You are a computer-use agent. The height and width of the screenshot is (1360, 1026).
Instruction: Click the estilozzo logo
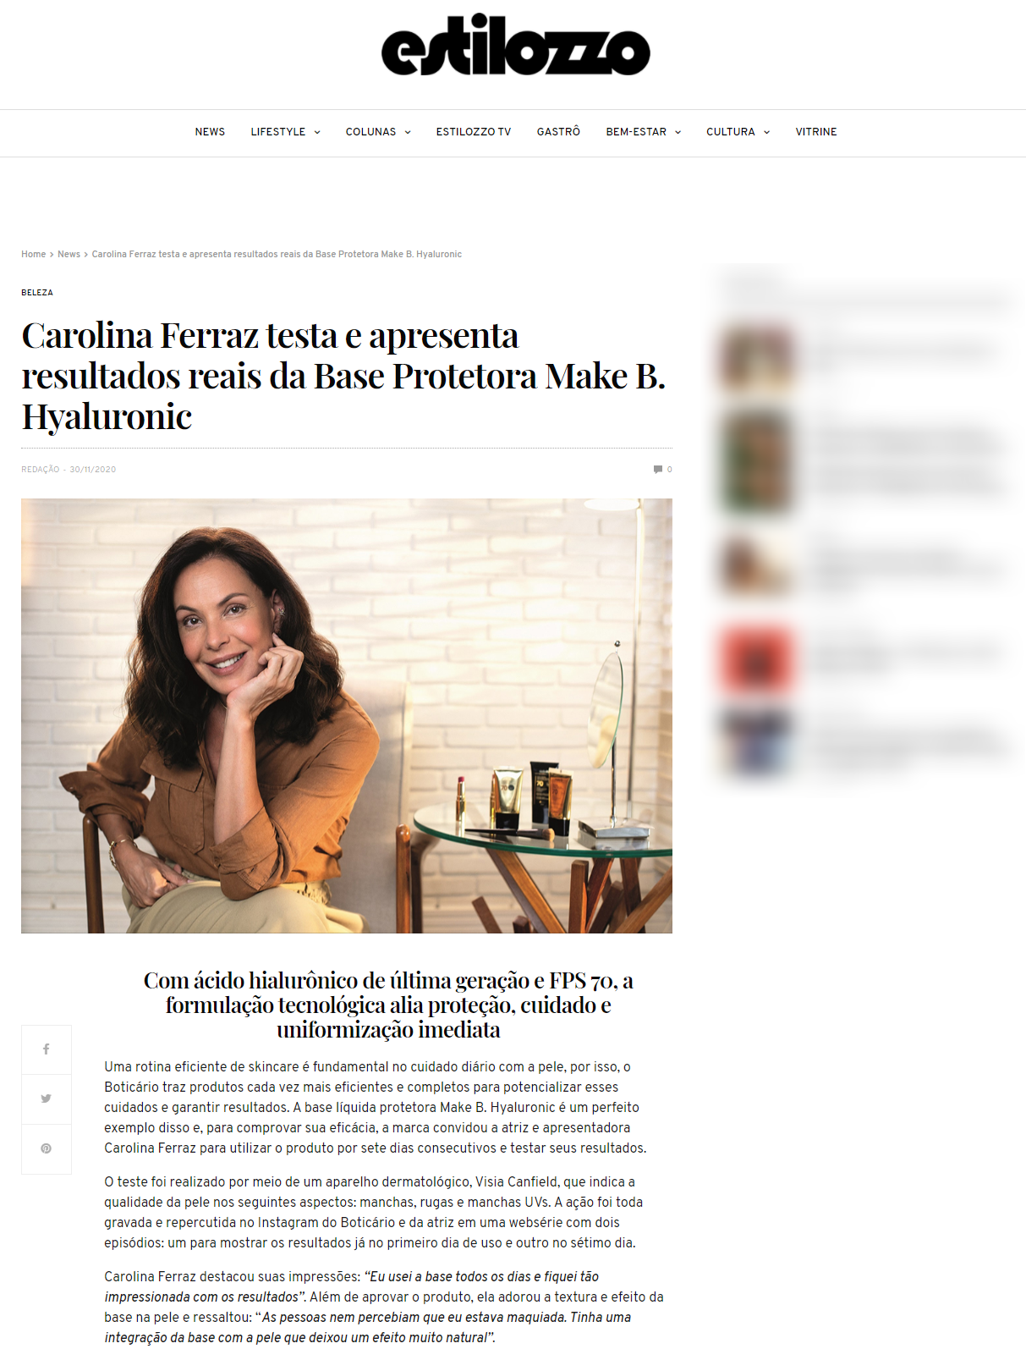(x=515, y=45)
